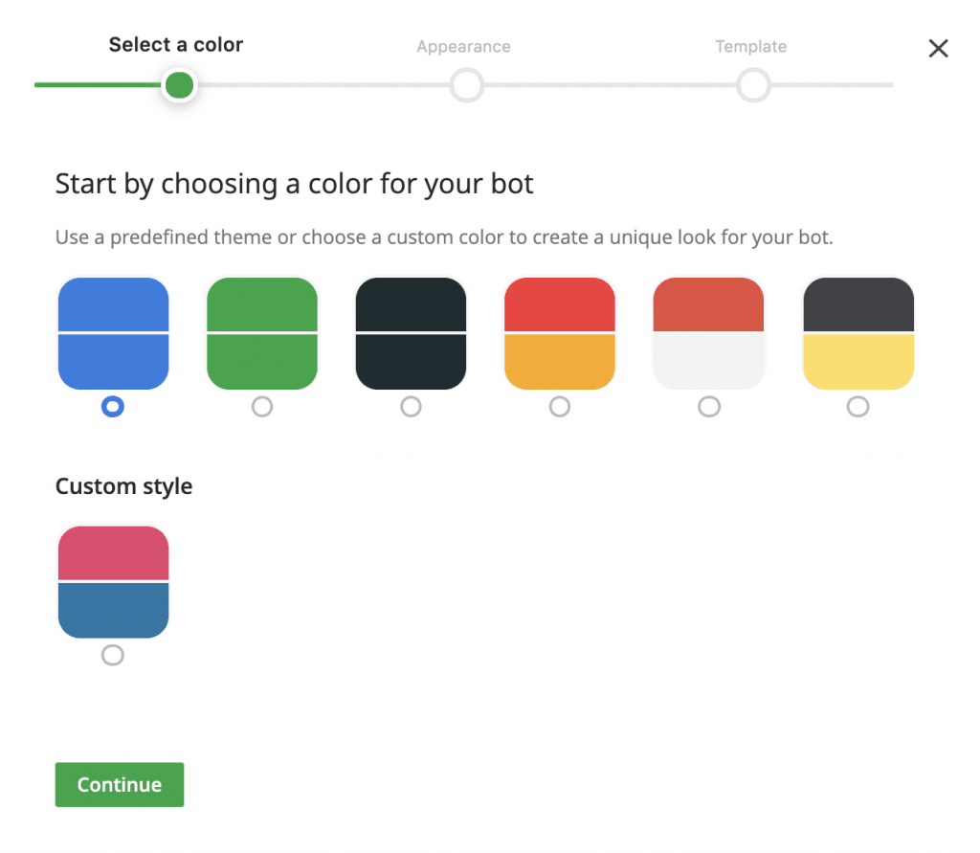Enable the custom style radio button

click(x=113, y=655)
